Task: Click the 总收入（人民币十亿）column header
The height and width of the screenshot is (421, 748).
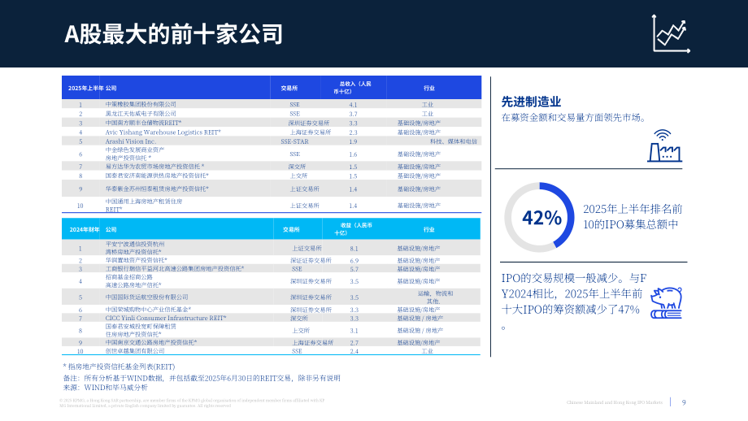Action: (352, 87)
